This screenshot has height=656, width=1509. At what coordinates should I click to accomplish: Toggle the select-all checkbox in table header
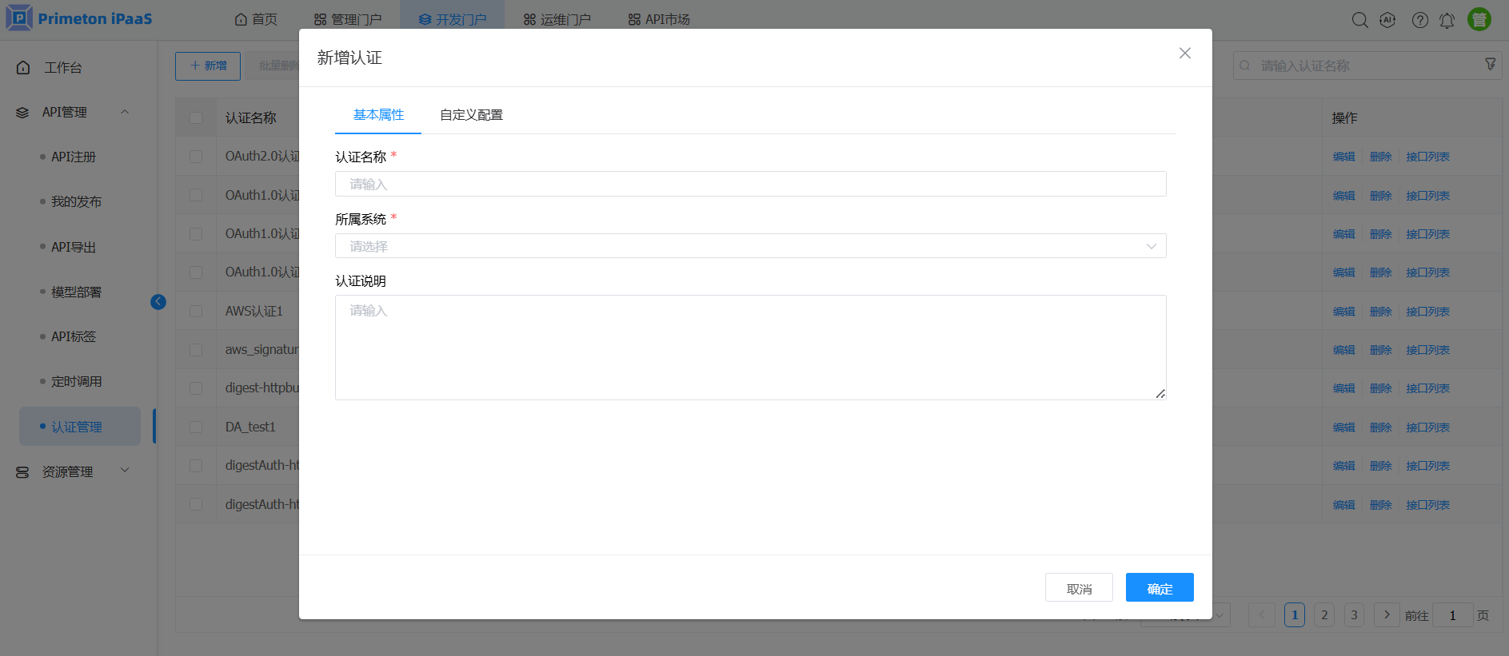tap(196, 117)
